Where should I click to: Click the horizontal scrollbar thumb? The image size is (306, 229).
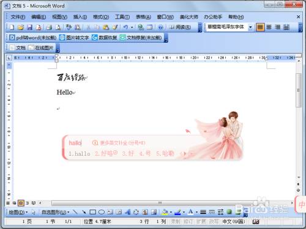[x=160, y=203]
